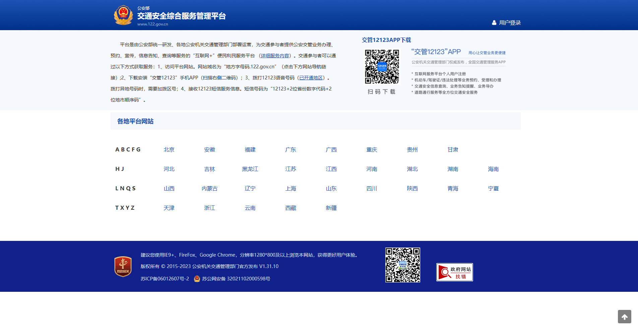Click the 苏ICP备06012607号-2 filing link
This screenshot has height=330, width=638.
pos(165,278)
